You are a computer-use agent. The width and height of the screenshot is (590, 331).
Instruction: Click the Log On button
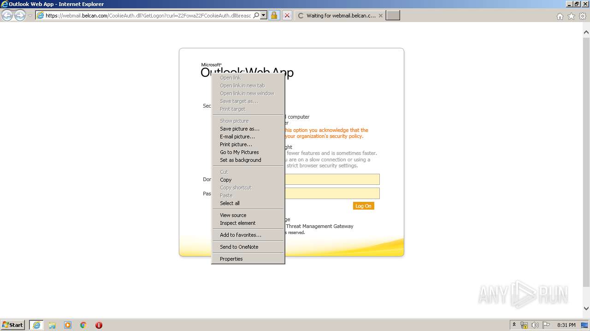[x=363, y=206]
